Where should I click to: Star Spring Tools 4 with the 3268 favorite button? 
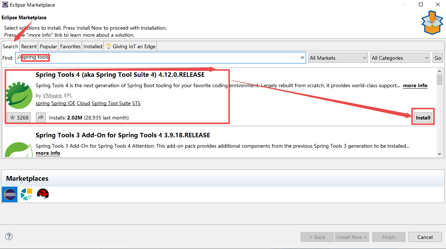click(19, 118)
